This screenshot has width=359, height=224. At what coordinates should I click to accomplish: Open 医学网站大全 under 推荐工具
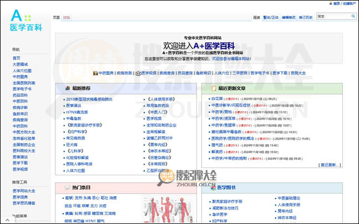pos(24,191)
